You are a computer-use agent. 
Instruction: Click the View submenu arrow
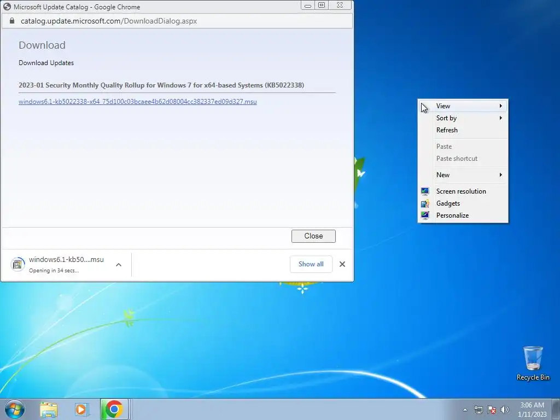[x=501, y=106]
